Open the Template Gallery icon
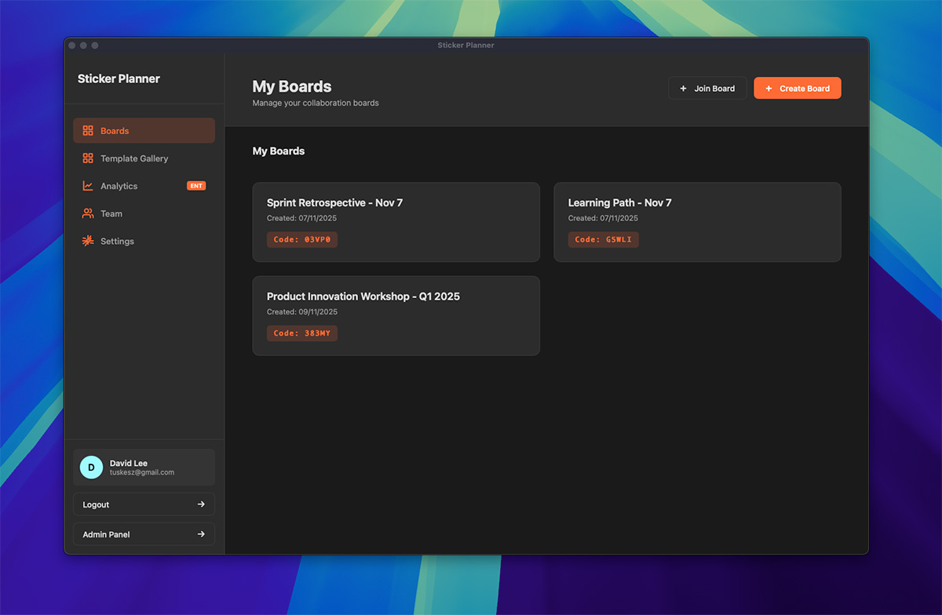Image resolution: width=942 pixels, height=615 pixels. pyautogui.click(x=86, y=158)
